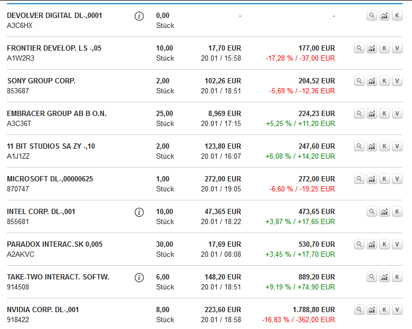Open the info icon next to Intel Corp
The width and height of the screenshot is (412, 329).
click(x=139, y=212)
